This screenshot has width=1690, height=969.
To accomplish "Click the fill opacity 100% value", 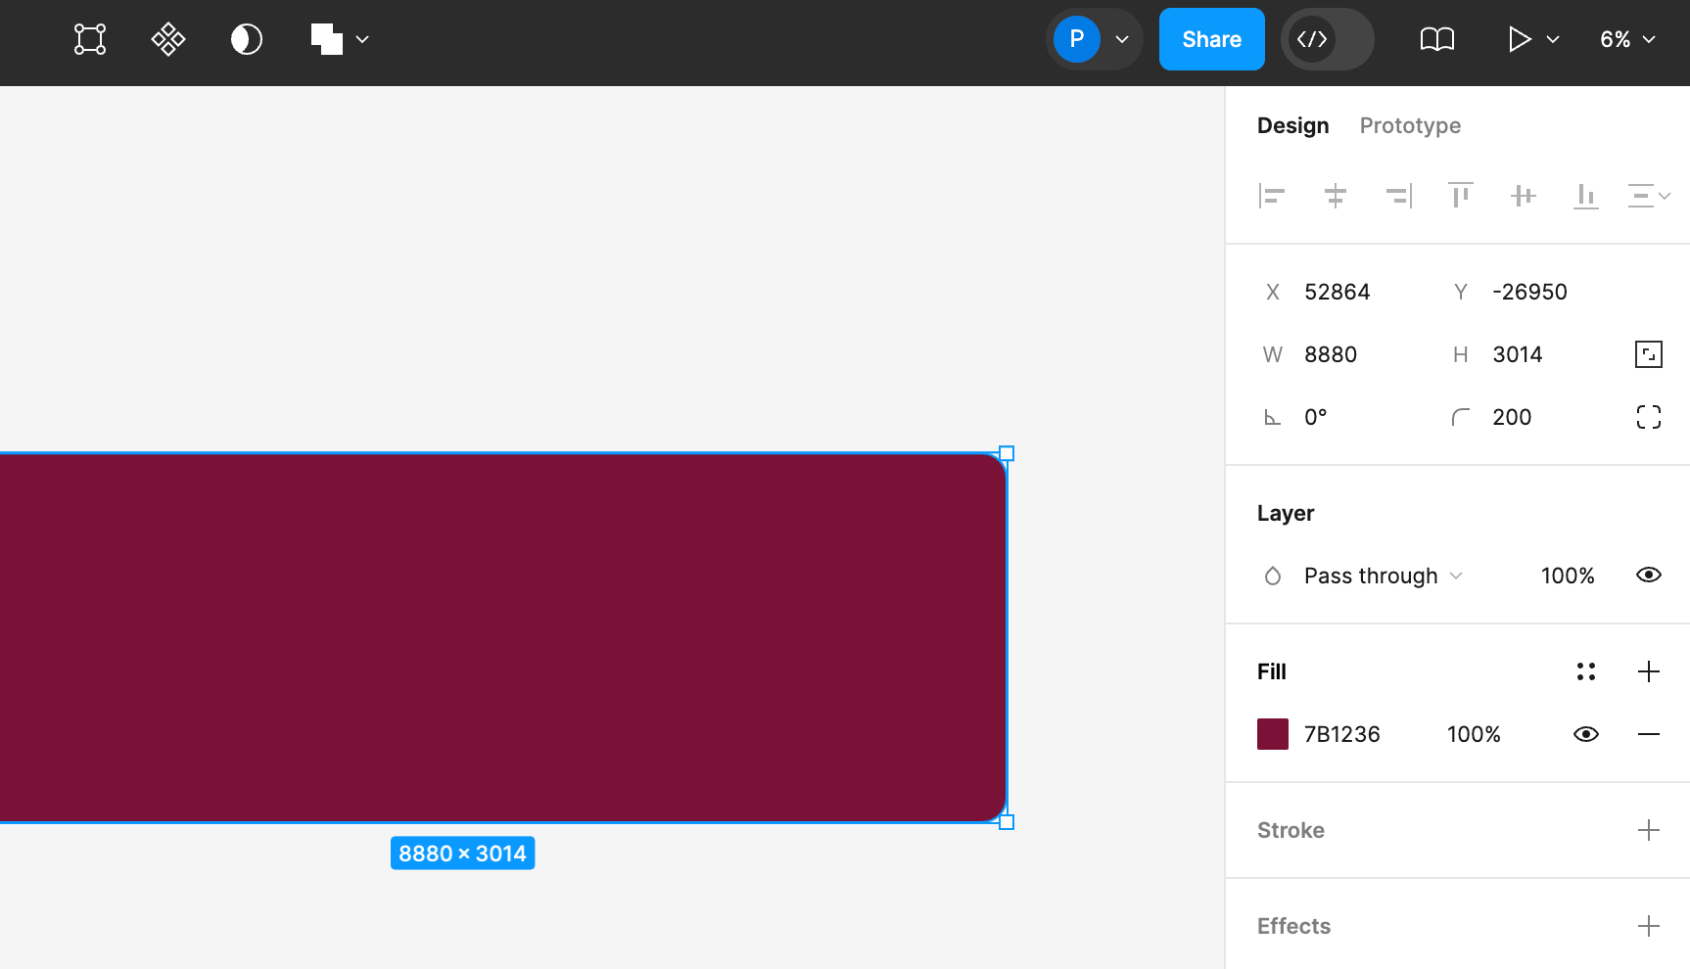I will (x=1474, y=734).
